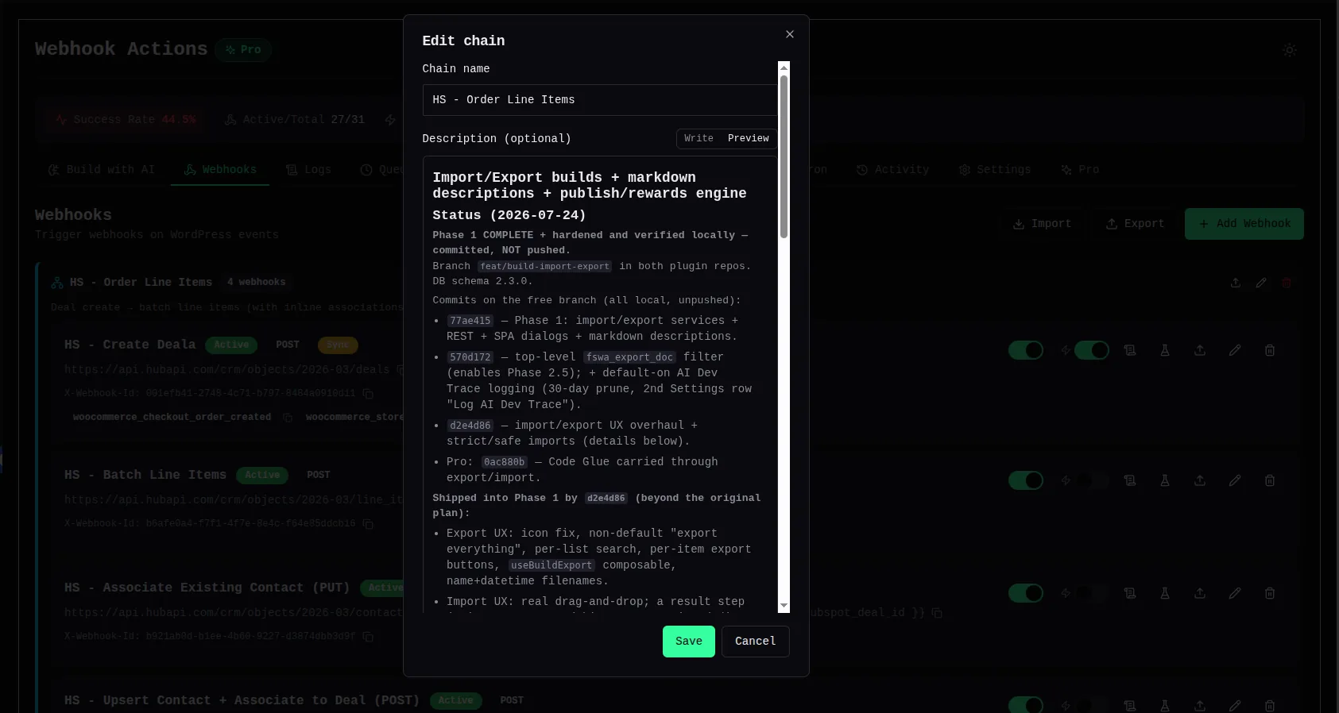Viewport: 1339px width, 713px height.
Task: Click commit hash '77ae415' in description
Action: tap(470, 321)
